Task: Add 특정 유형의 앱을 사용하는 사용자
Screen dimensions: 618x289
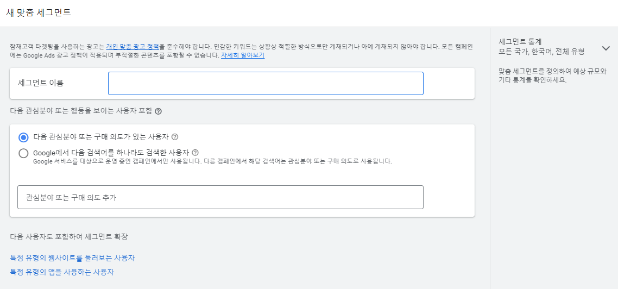Action: [x=62, y=272]
